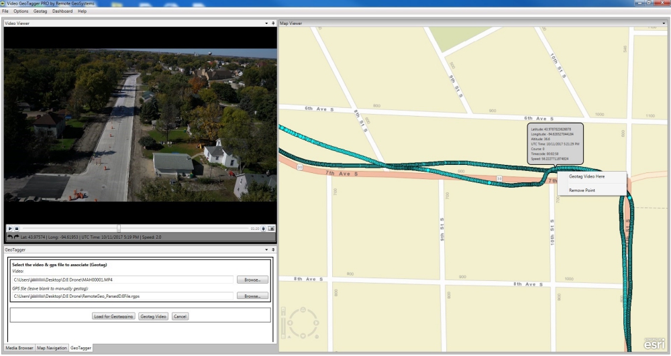Click the undo arrow below the video
Screen dimensions: 671x356
pos(9,237)
